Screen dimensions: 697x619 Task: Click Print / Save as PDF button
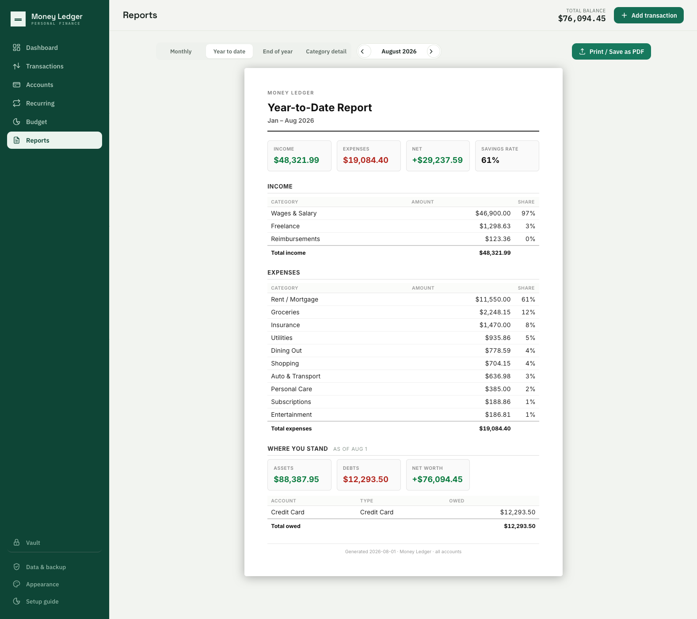point(611,52)
